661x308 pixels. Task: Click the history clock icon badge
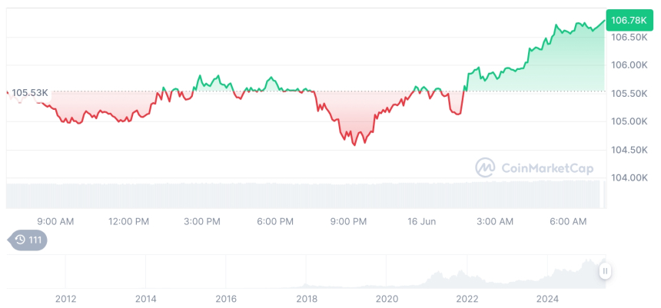[28, 240]
